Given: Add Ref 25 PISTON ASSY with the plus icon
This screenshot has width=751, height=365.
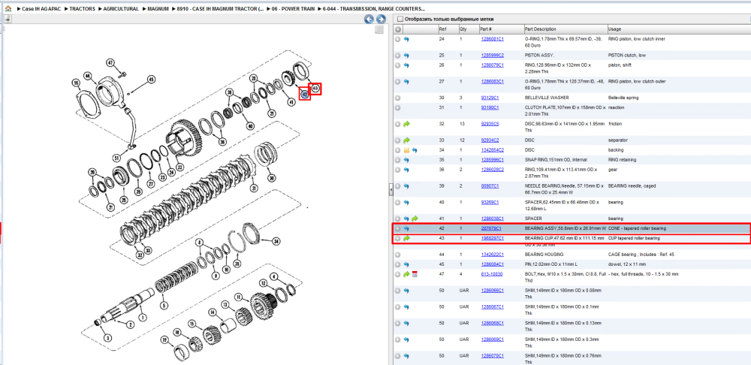Looking at the screenshot, I should 397,56.
